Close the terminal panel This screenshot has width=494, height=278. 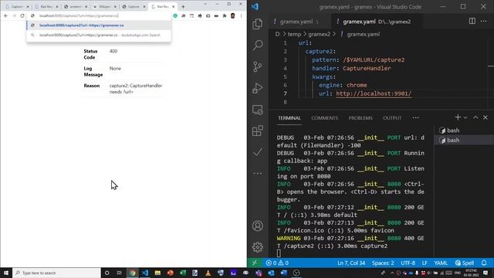tap(486, 117)
